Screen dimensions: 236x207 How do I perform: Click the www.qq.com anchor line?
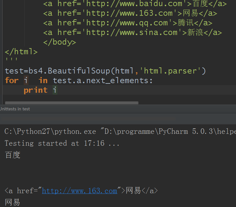click(128, 23)
